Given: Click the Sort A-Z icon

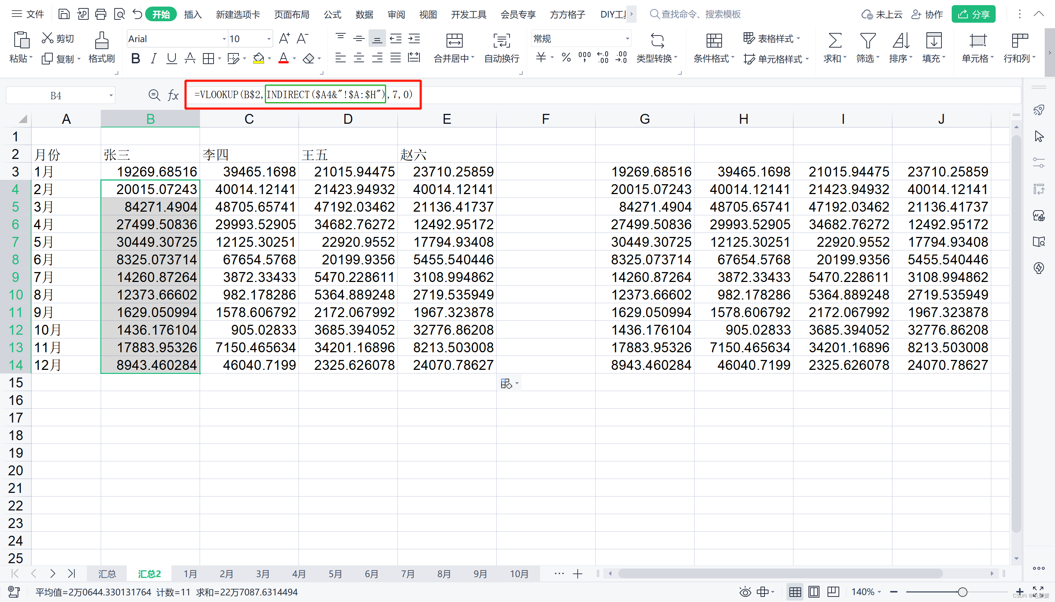Looking at the screenshot, I should (900, 41).
